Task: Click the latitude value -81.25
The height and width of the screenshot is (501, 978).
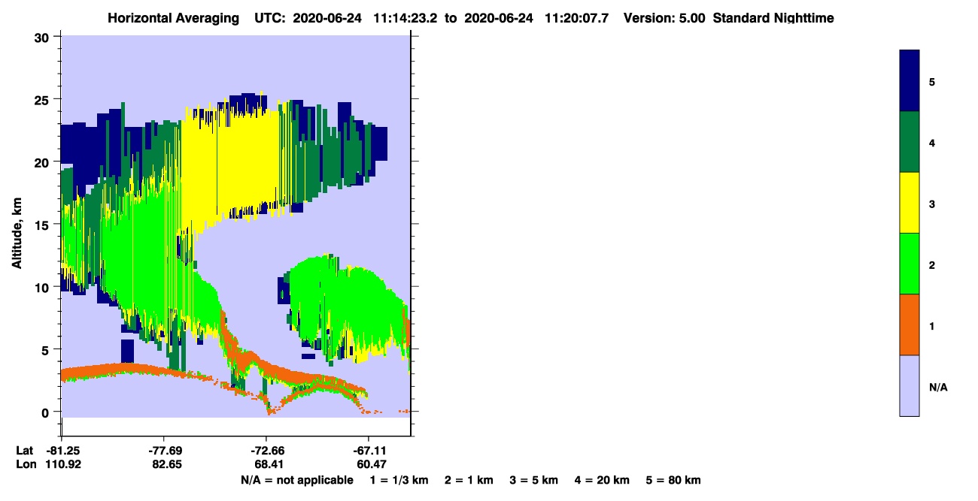Action: [x=62, y=451]
